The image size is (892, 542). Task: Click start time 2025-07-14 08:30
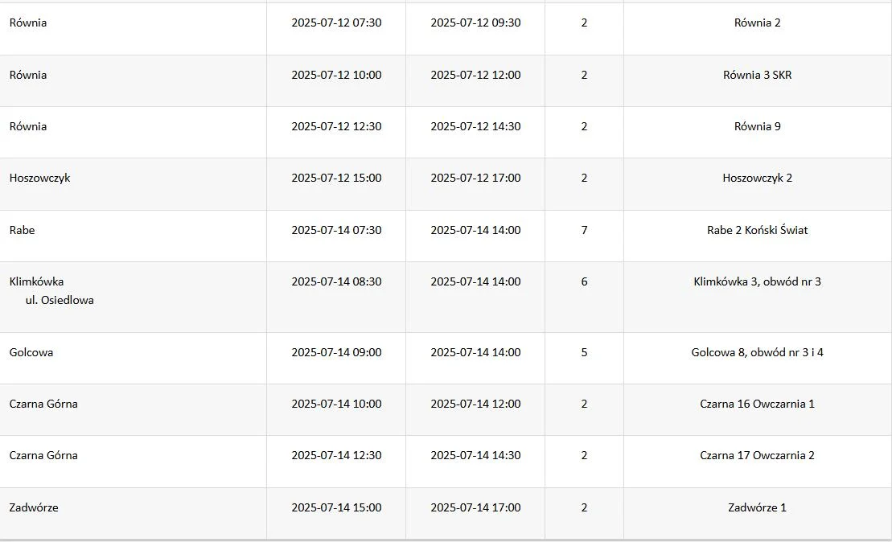tap(336, 281)
